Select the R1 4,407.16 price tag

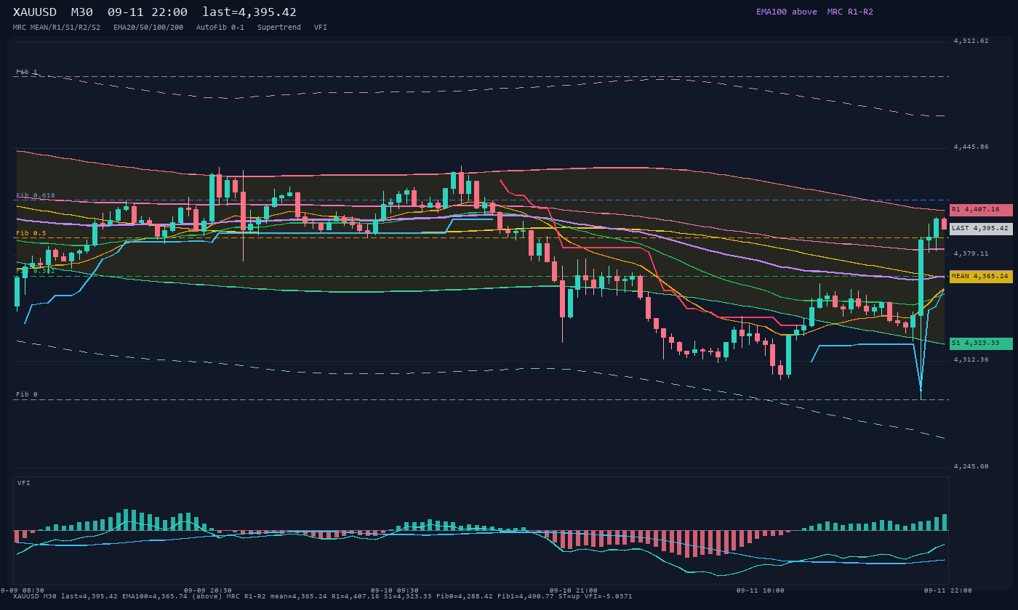[x=981, y=210]
